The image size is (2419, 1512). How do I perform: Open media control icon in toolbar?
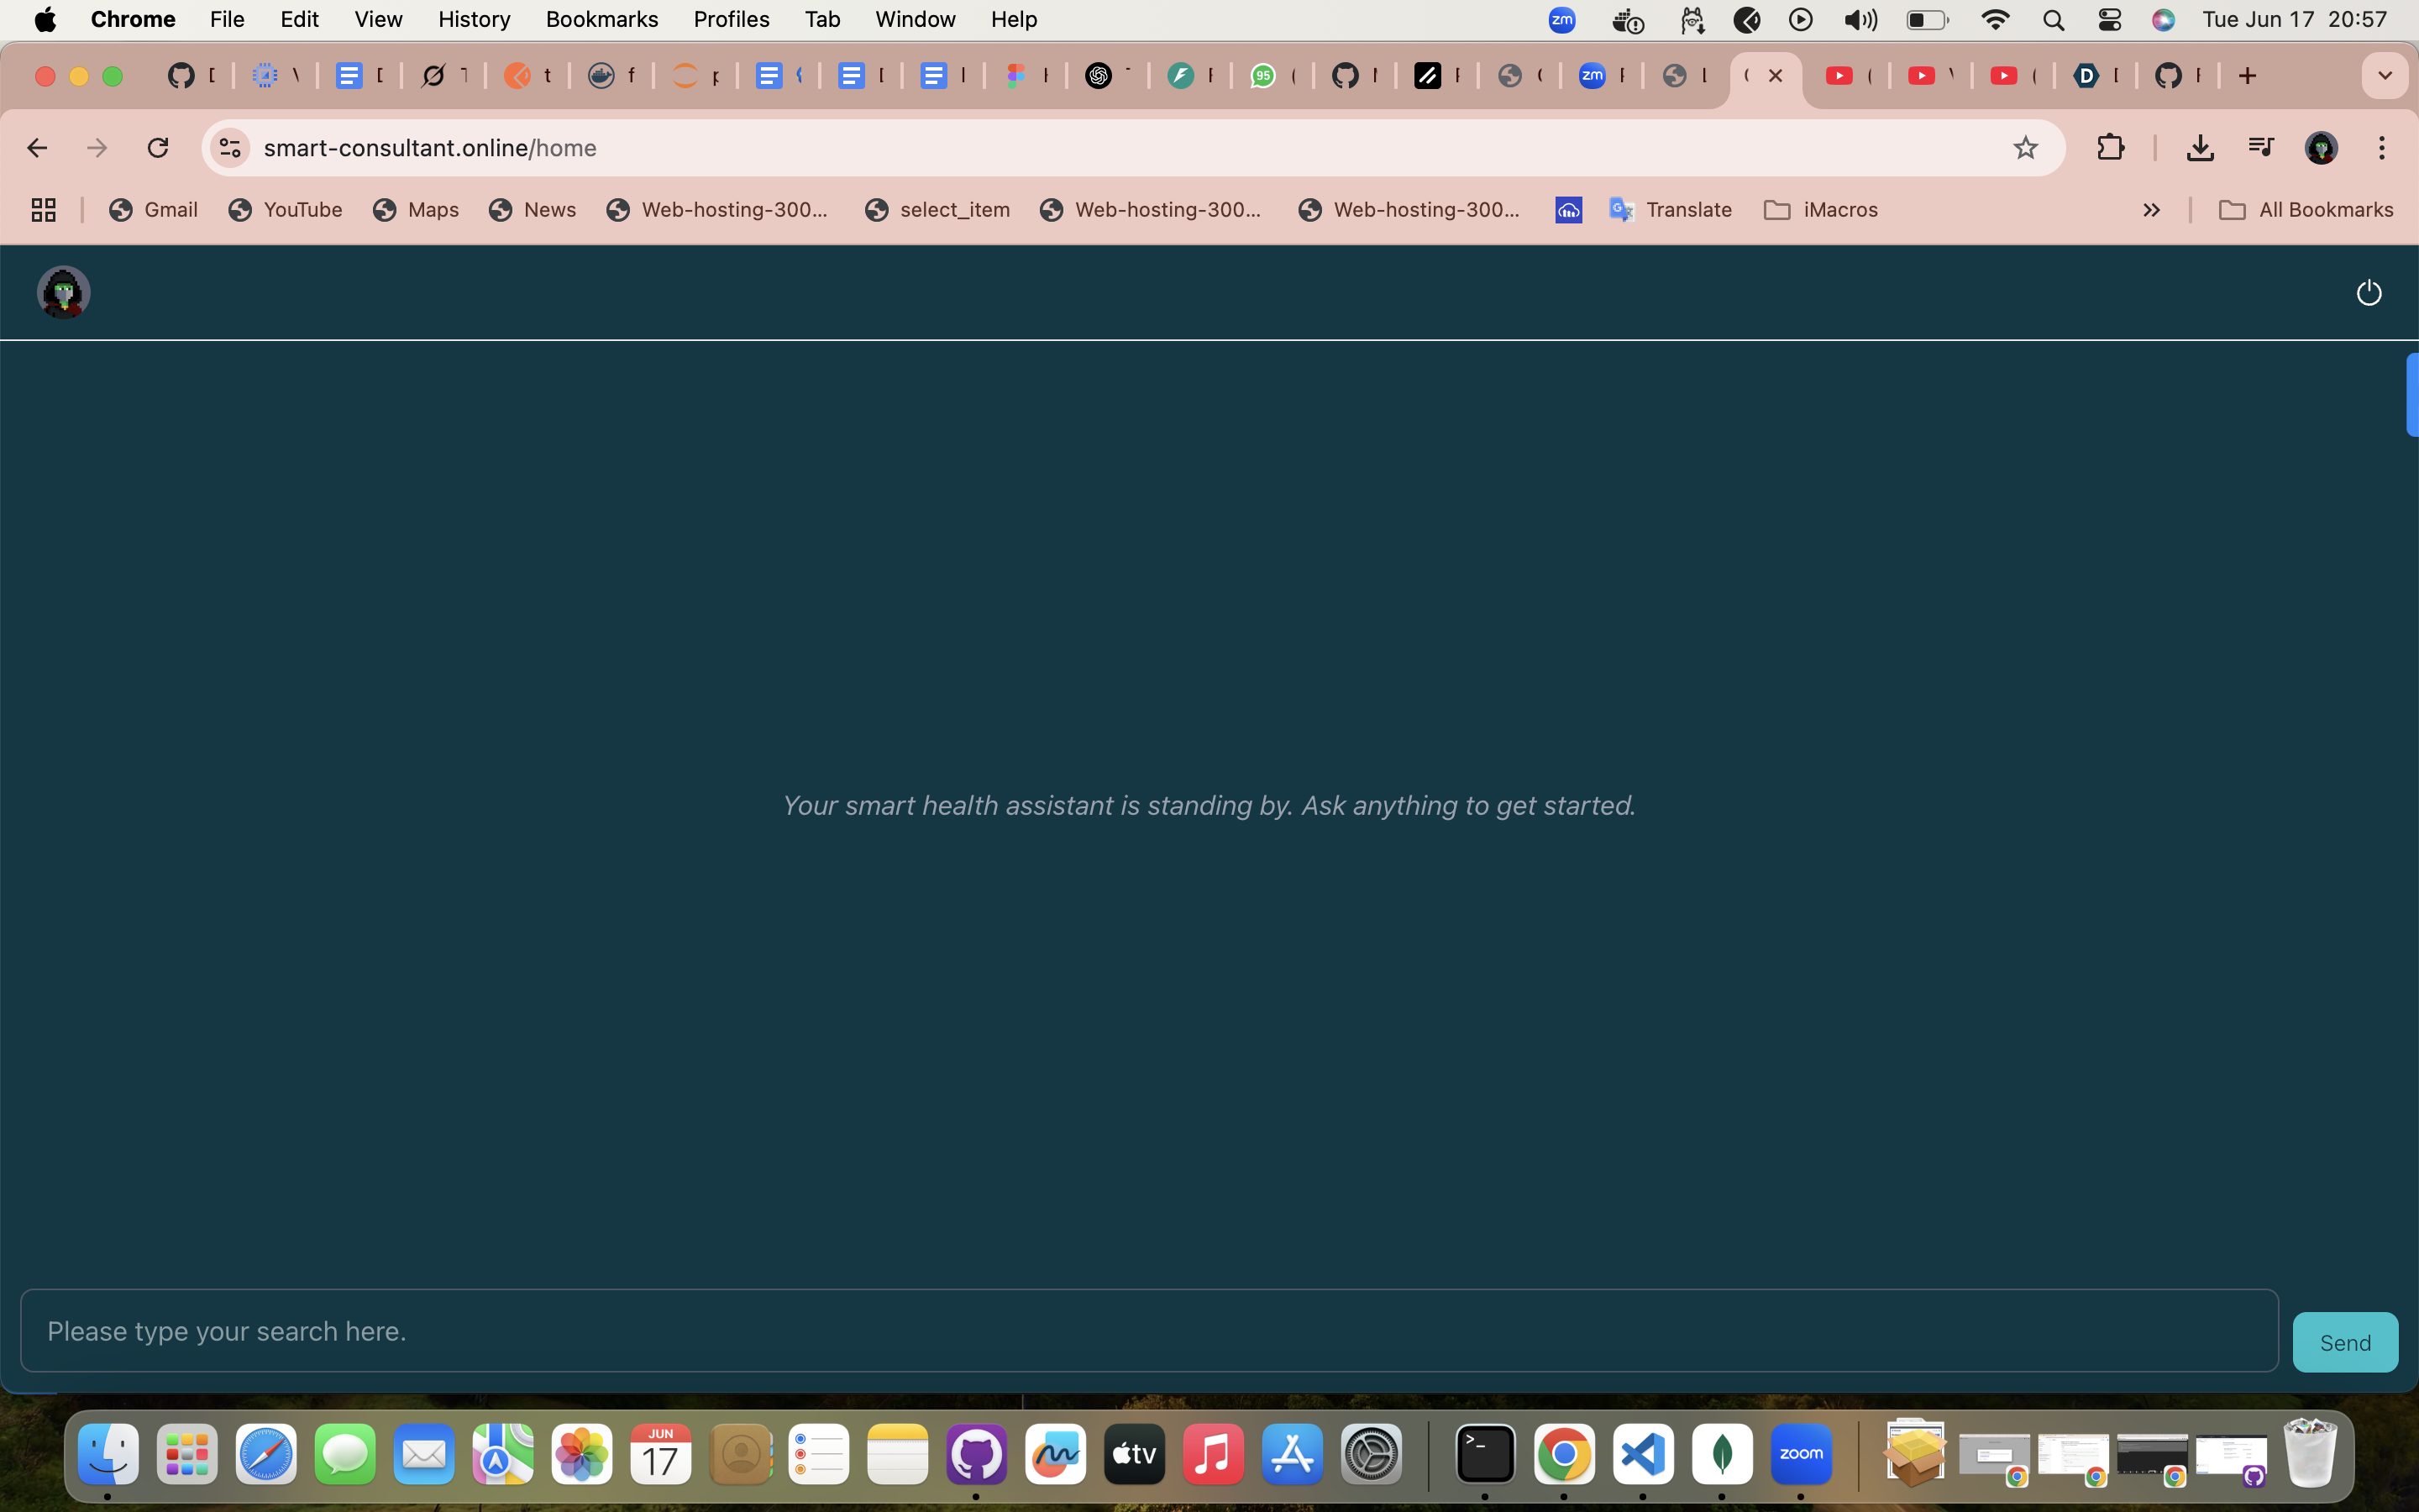point(2260,148)
